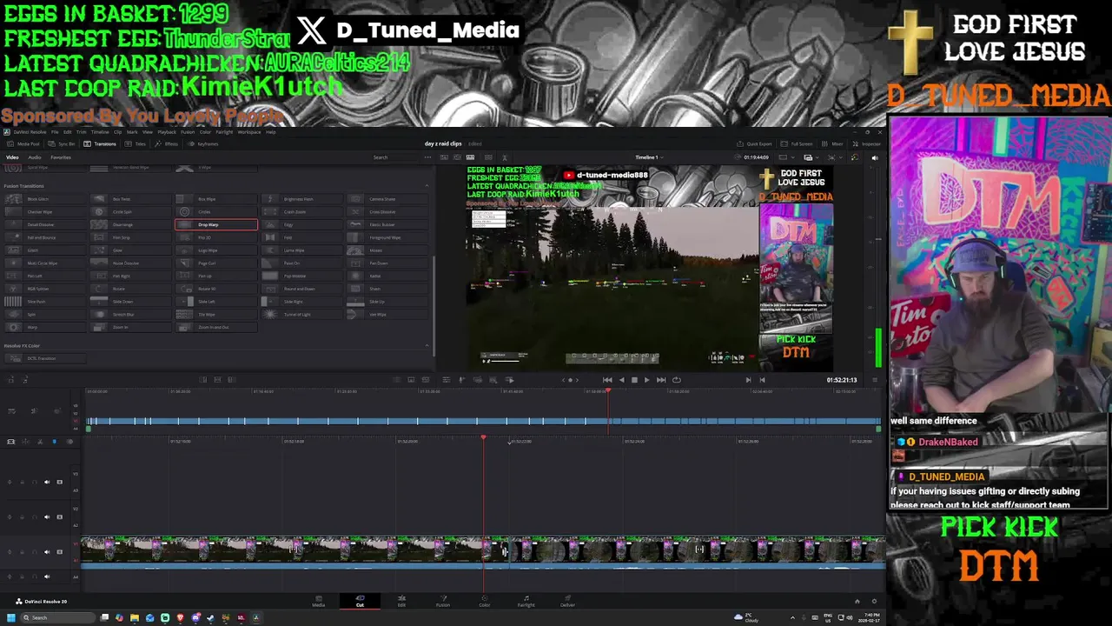This screenshot has width=1112, height=626.
Task: Open the Fairlight menu in menu bar
Action: tap(224, 132)
